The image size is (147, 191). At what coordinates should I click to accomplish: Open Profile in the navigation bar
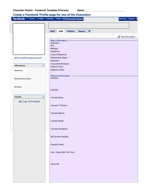click(x=40, y=18)
